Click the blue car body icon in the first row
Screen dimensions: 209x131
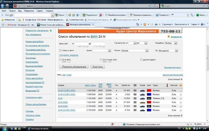point(142,90)
